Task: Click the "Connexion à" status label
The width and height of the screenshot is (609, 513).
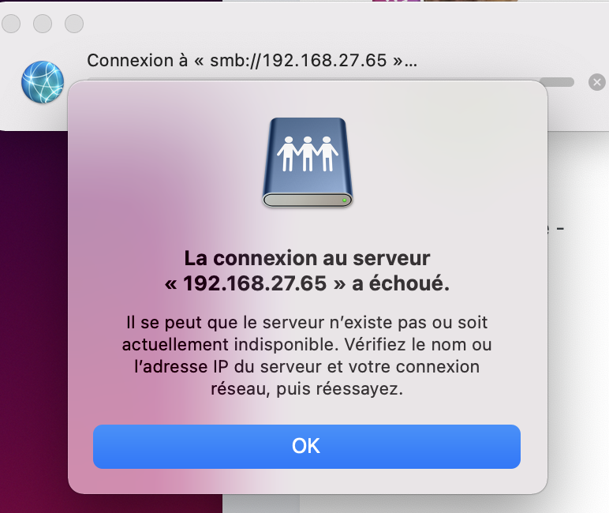Action: click(x=137, y=61)
